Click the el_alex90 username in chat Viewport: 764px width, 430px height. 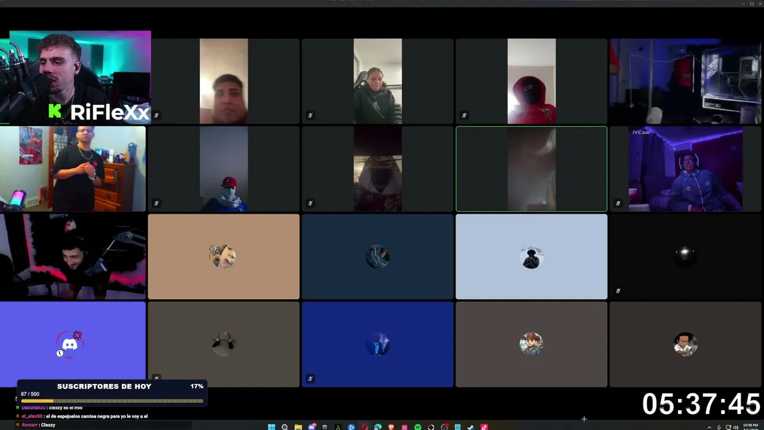32,416
